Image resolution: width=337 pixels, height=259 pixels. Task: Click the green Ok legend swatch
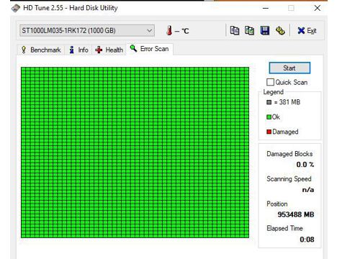tap(269, 117)
